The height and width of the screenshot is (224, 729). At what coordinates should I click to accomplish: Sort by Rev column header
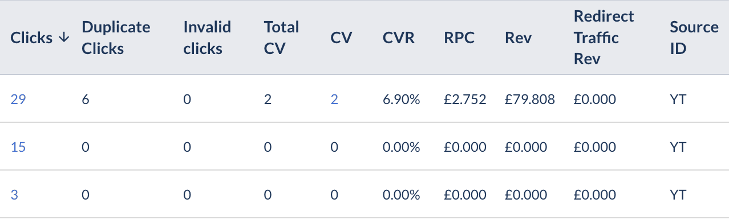coord(518,38)
